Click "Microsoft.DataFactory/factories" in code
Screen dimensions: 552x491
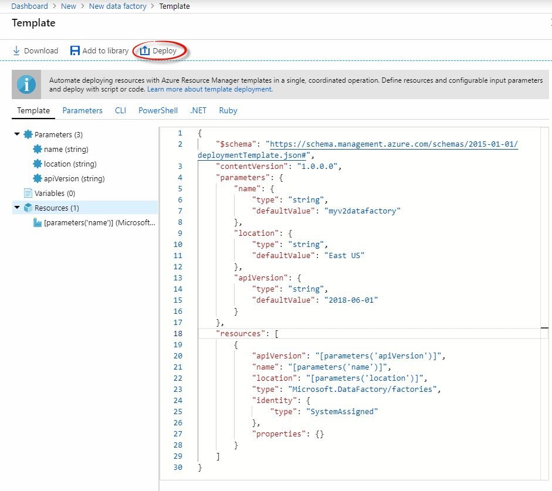click(363, 390)
